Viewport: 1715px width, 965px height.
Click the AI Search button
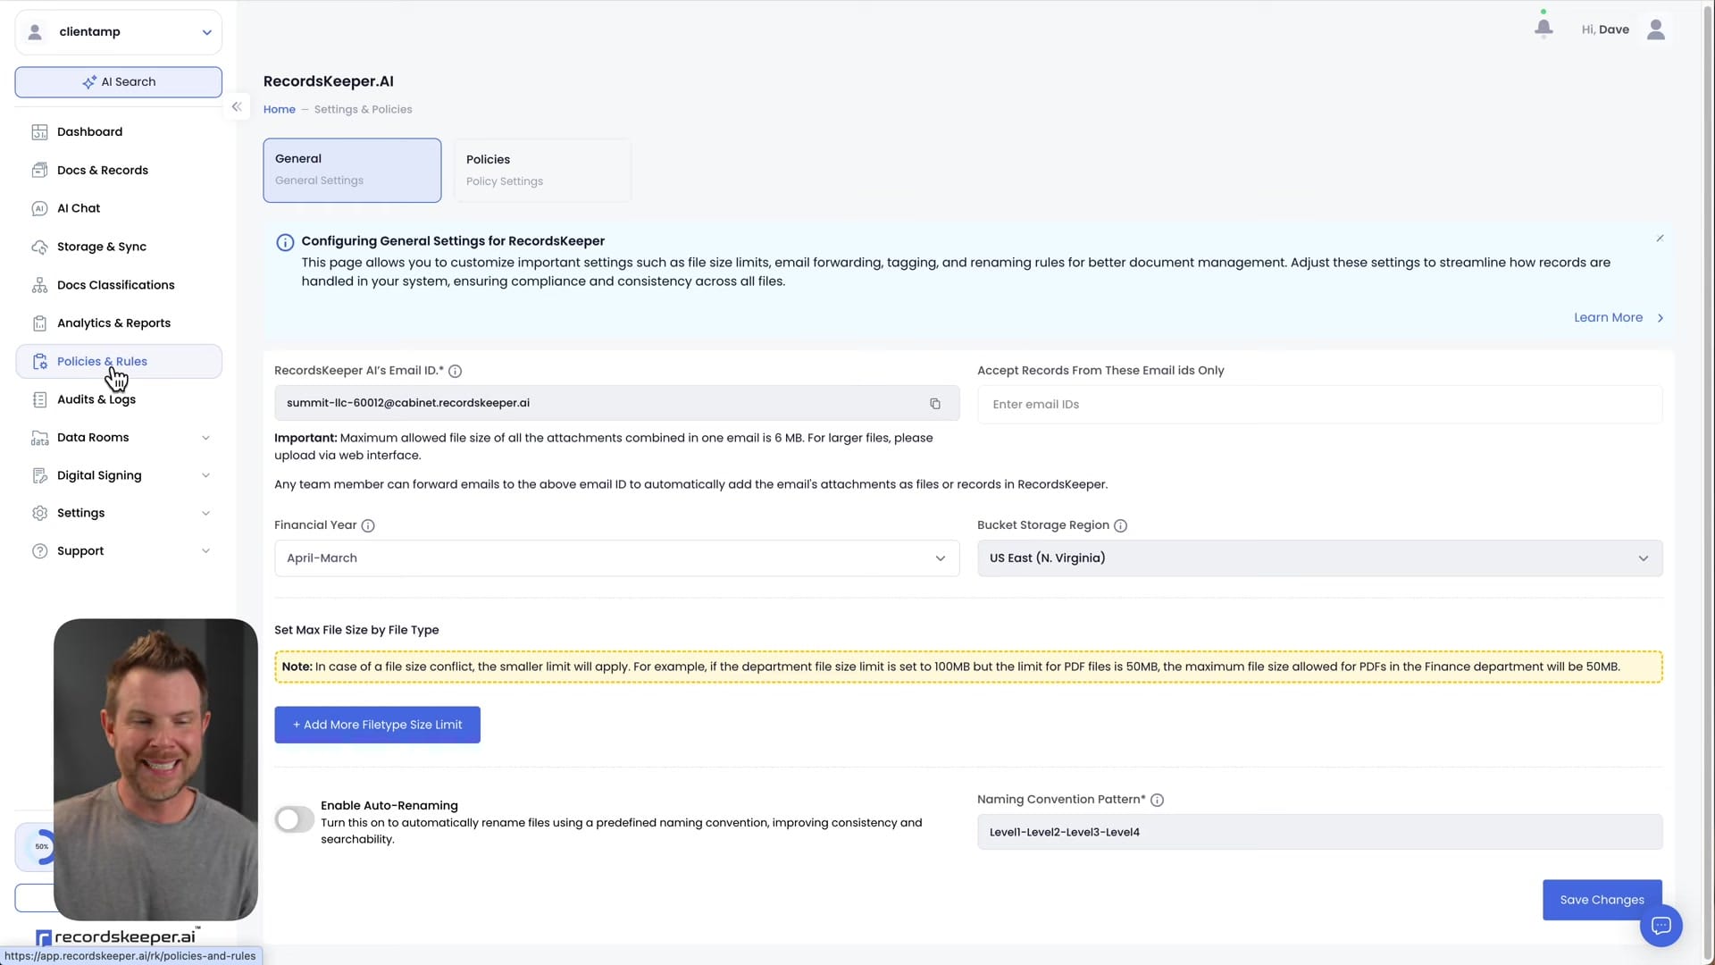pyautogui.click(x=119, y=82)
